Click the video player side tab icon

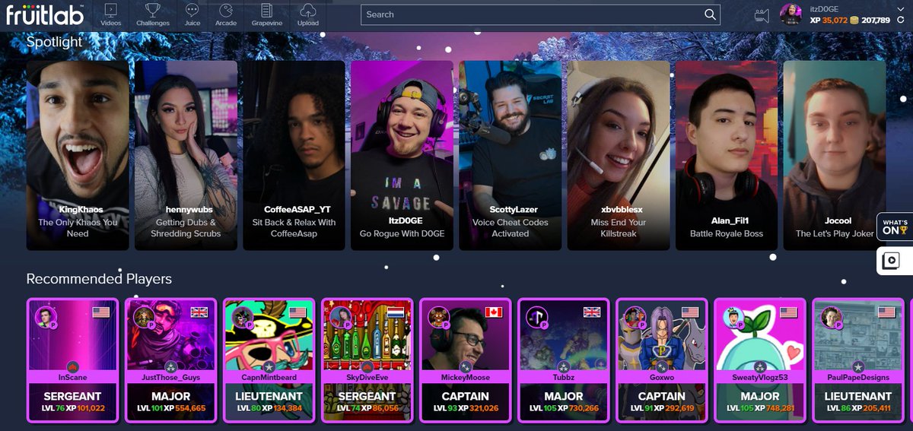pos(892,261)
